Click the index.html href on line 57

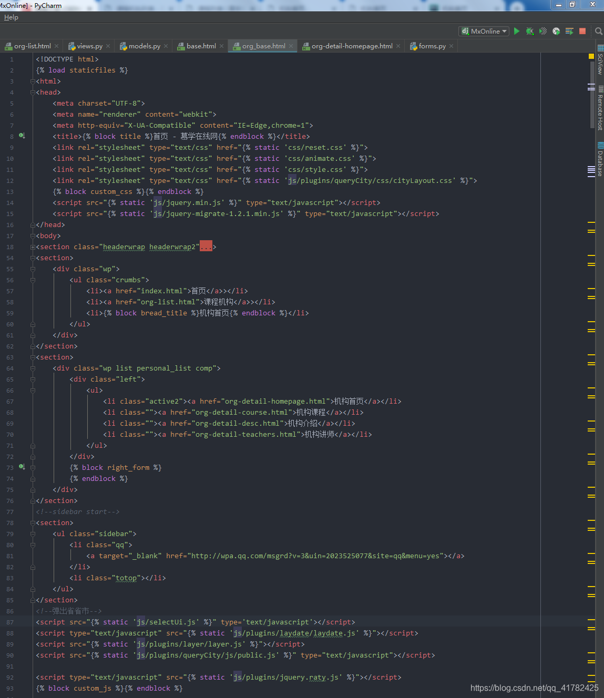pyautogui.click(x=161, y=291)
